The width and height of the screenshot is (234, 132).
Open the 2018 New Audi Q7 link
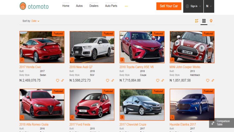(81, 67)
